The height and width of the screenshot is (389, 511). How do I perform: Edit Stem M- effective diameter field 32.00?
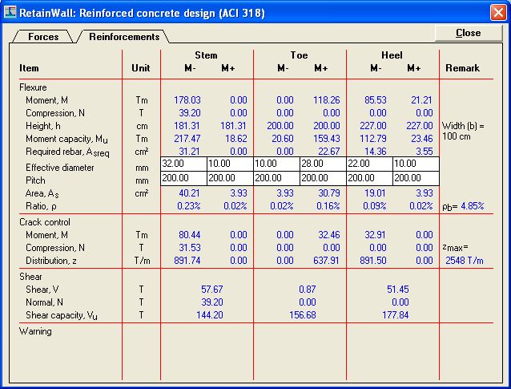[183, 164]
